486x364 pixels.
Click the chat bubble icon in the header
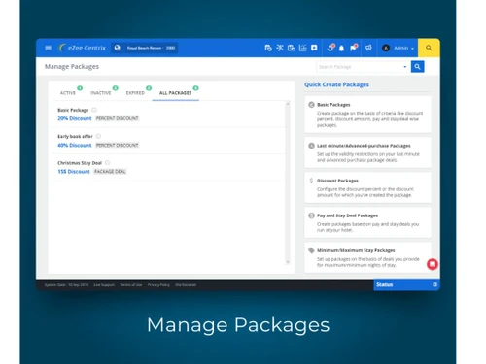(314, 48)
